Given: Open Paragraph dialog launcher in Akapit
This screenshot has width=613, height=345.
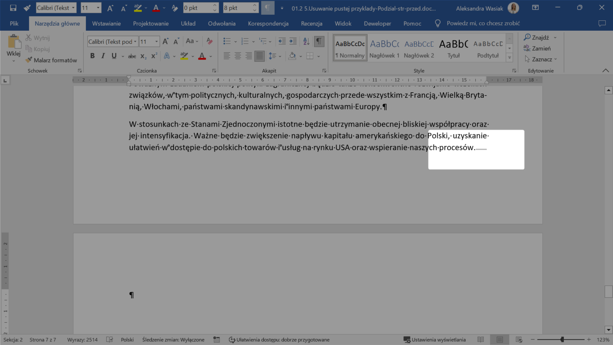Looking at the screenshot, I should [x=324, y=71].
